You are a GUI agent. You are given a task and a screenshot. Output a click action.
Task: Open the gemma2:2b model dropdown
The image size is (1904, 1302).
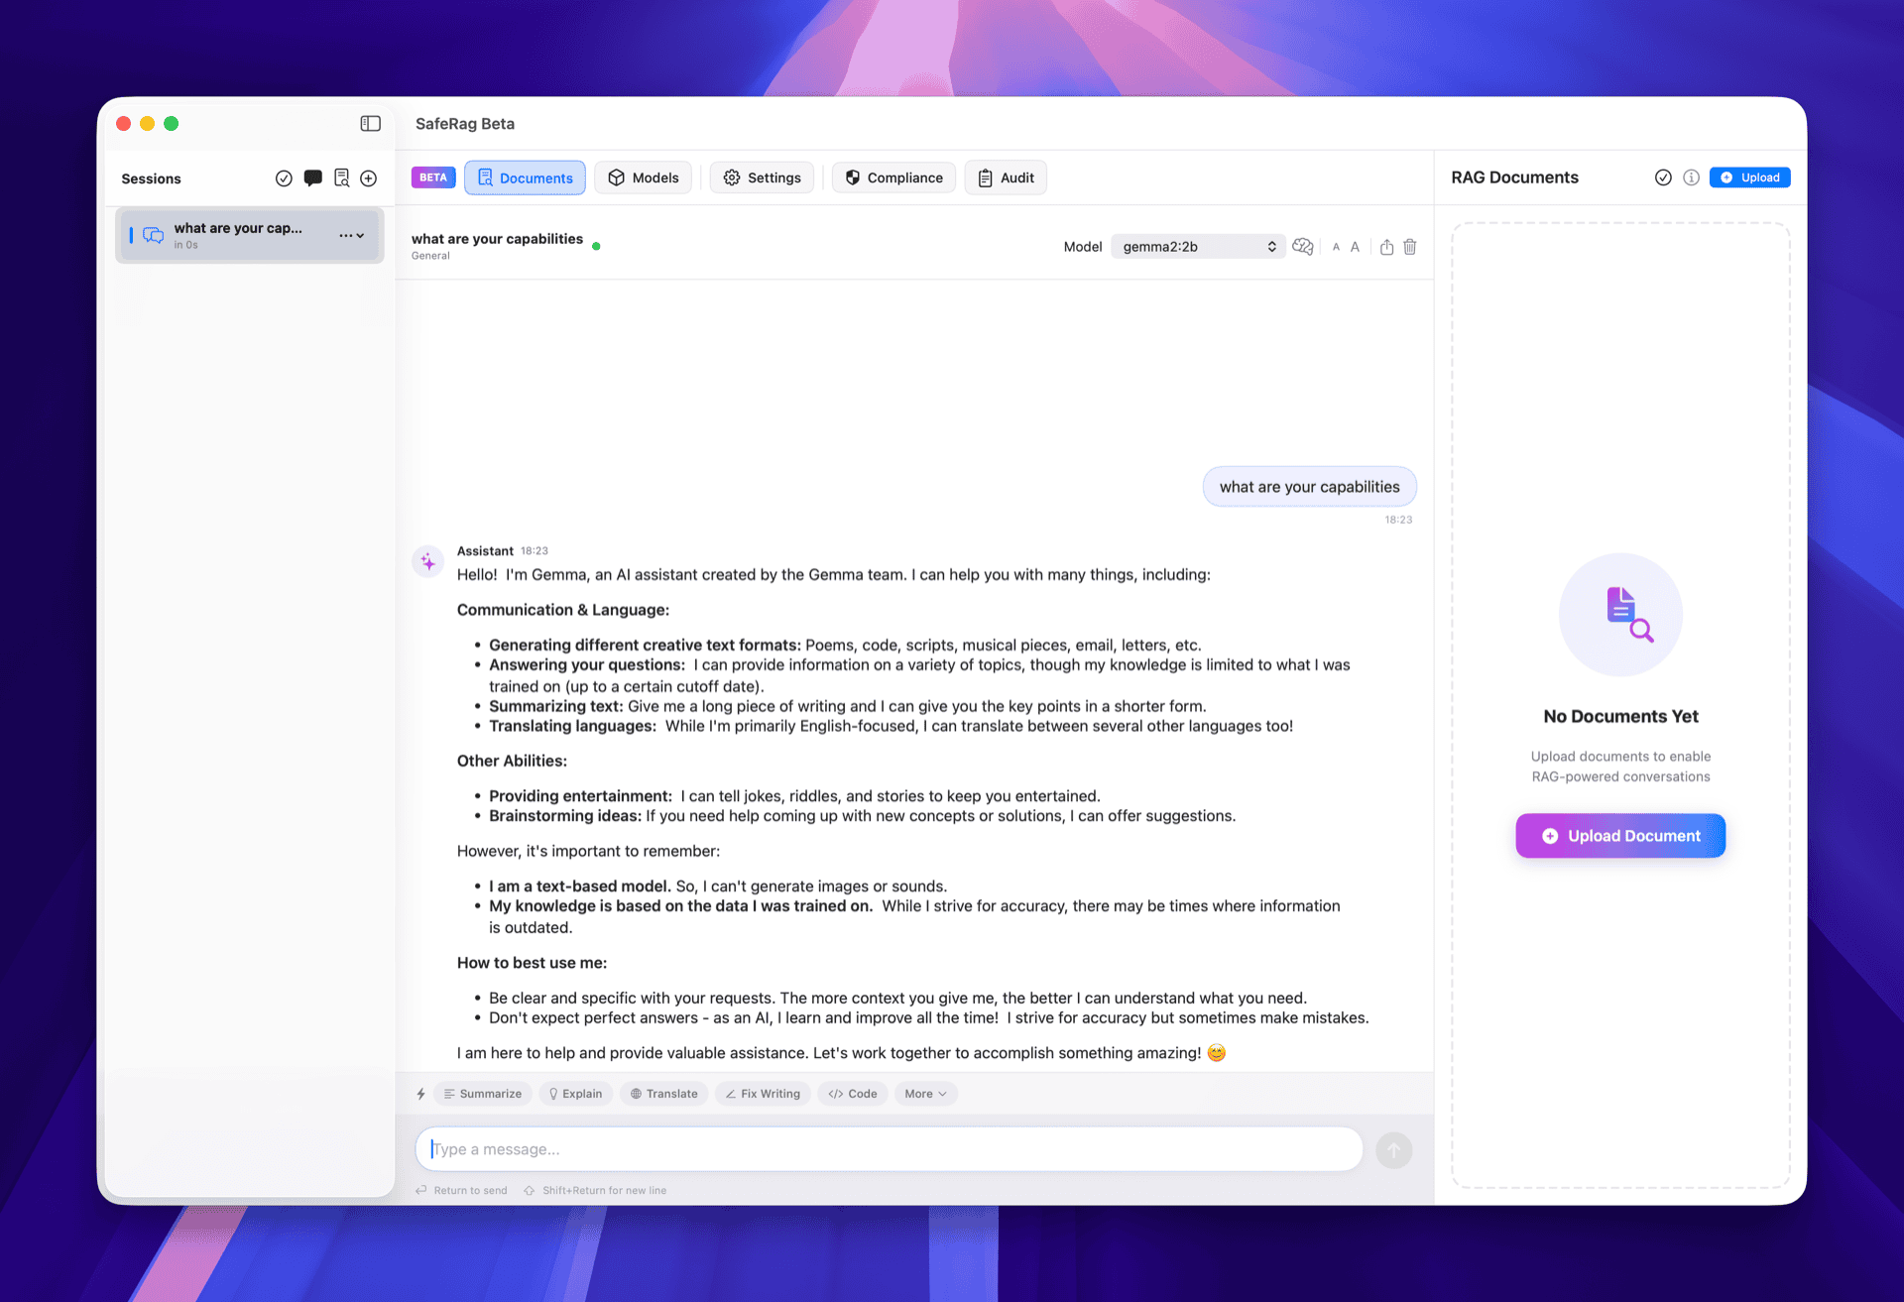click(x=1197, y=246)
